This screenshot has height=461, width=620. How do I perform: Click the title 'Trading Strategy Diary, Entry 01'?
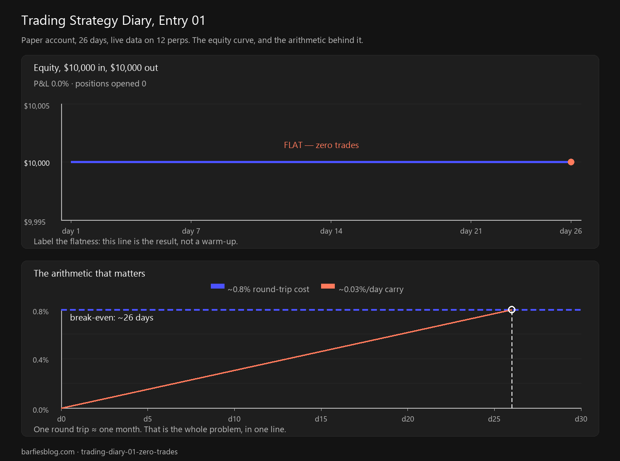113,20
